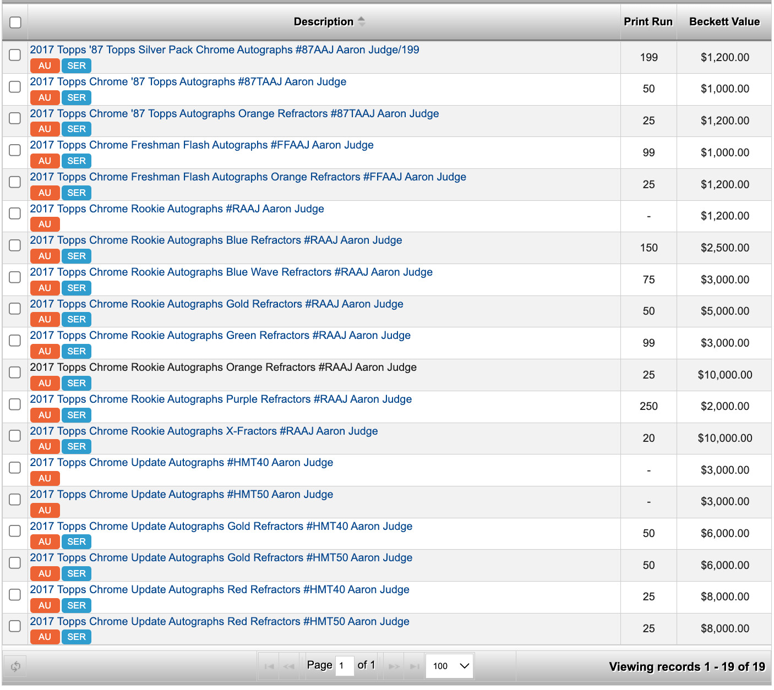Screen dimensions: 774x690
Task: Advance to the next page of results
Action: pyautogui.click(x=394, y=666)
